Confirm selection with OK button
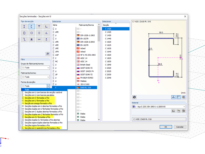Image resolution: width=205 pixels, height=154 pixels. [166, 127]
